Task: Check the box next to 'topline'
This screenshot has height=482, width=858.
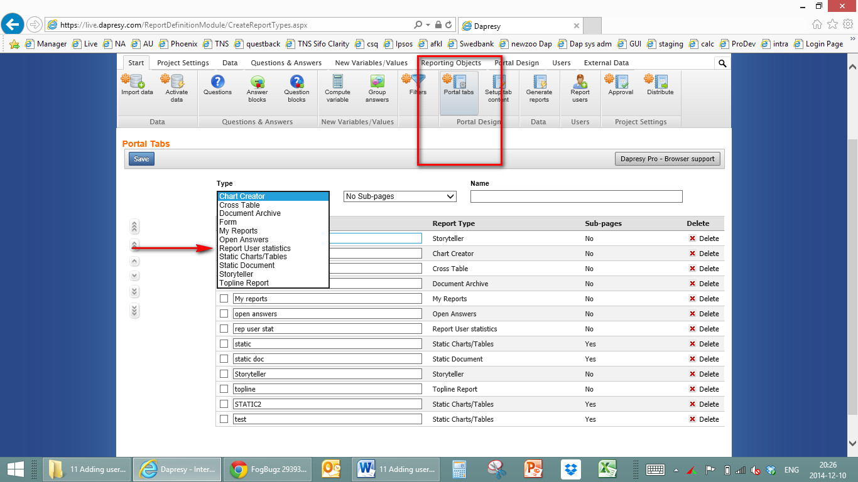Action: pos(224,389)
